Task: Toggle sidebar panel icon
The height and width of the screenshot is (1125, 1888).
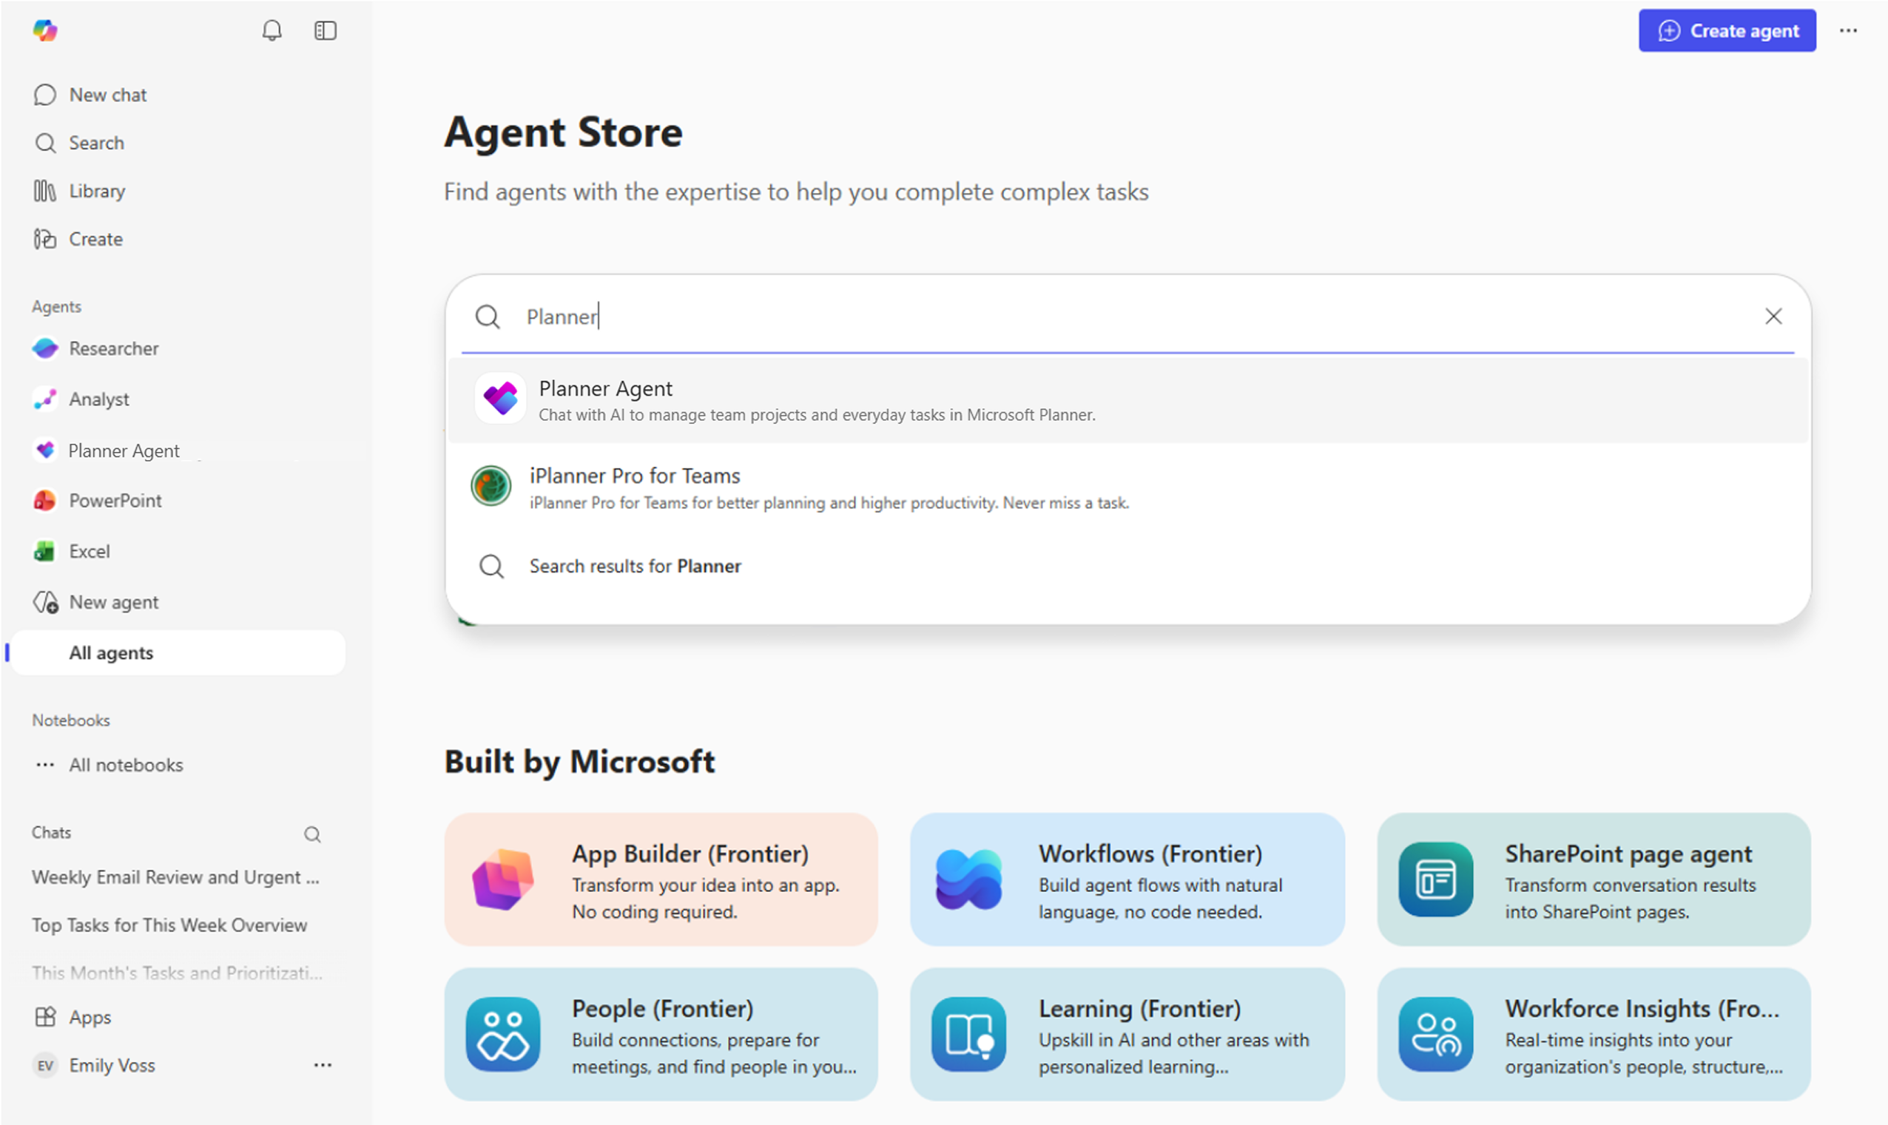Action: point(326,30)
